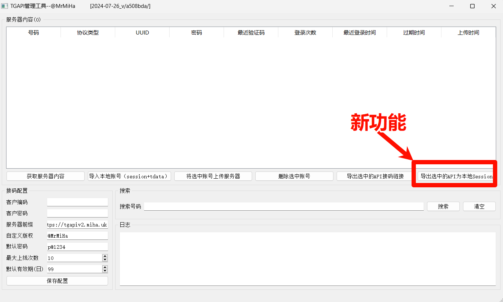This screenshot has width=503, height=302.
Task: Click 获取服务器内容 button
Action: [x=45, y=176]
